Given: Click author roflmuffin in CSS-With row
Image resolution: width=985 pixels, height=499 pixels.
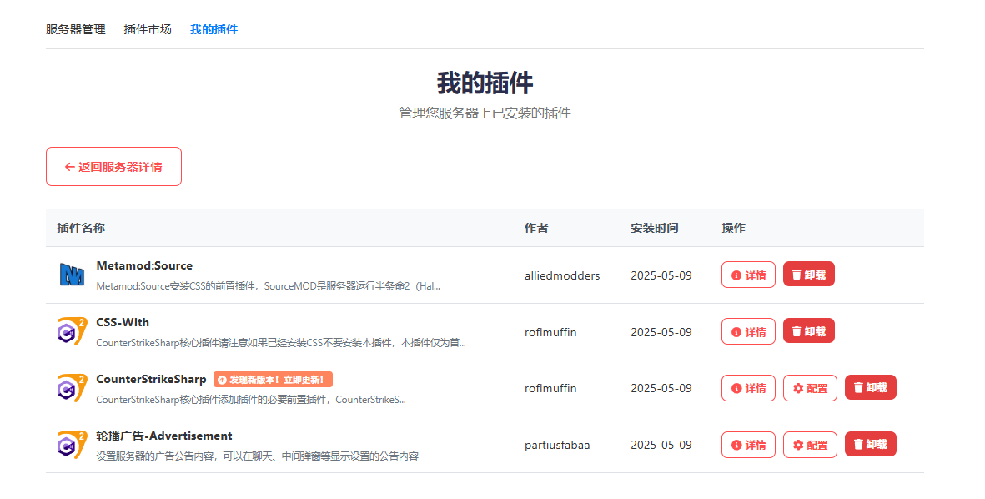Looking at the screenshot, I should tap(550, 332).
